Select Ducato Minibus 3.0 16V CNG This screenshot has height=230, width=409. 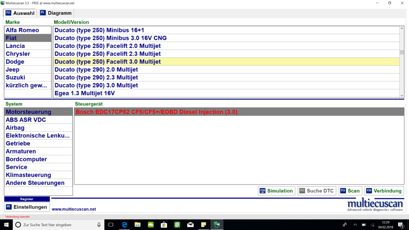coord(226,38)
